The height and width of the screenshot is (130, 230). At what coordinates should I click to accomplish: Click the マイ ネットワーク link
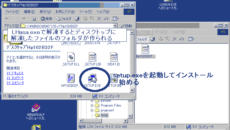point(15,78)
